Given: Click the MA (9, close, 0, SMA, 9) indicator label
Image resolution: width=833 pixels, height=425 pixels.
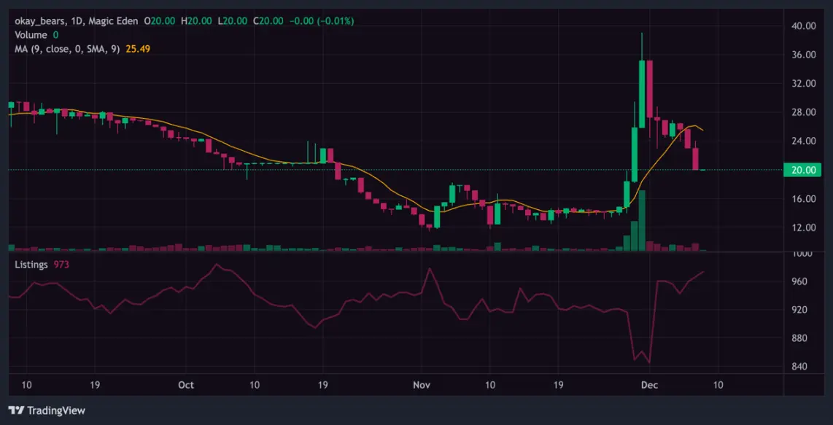Looking at the screenshot, I should coord(67,48).
